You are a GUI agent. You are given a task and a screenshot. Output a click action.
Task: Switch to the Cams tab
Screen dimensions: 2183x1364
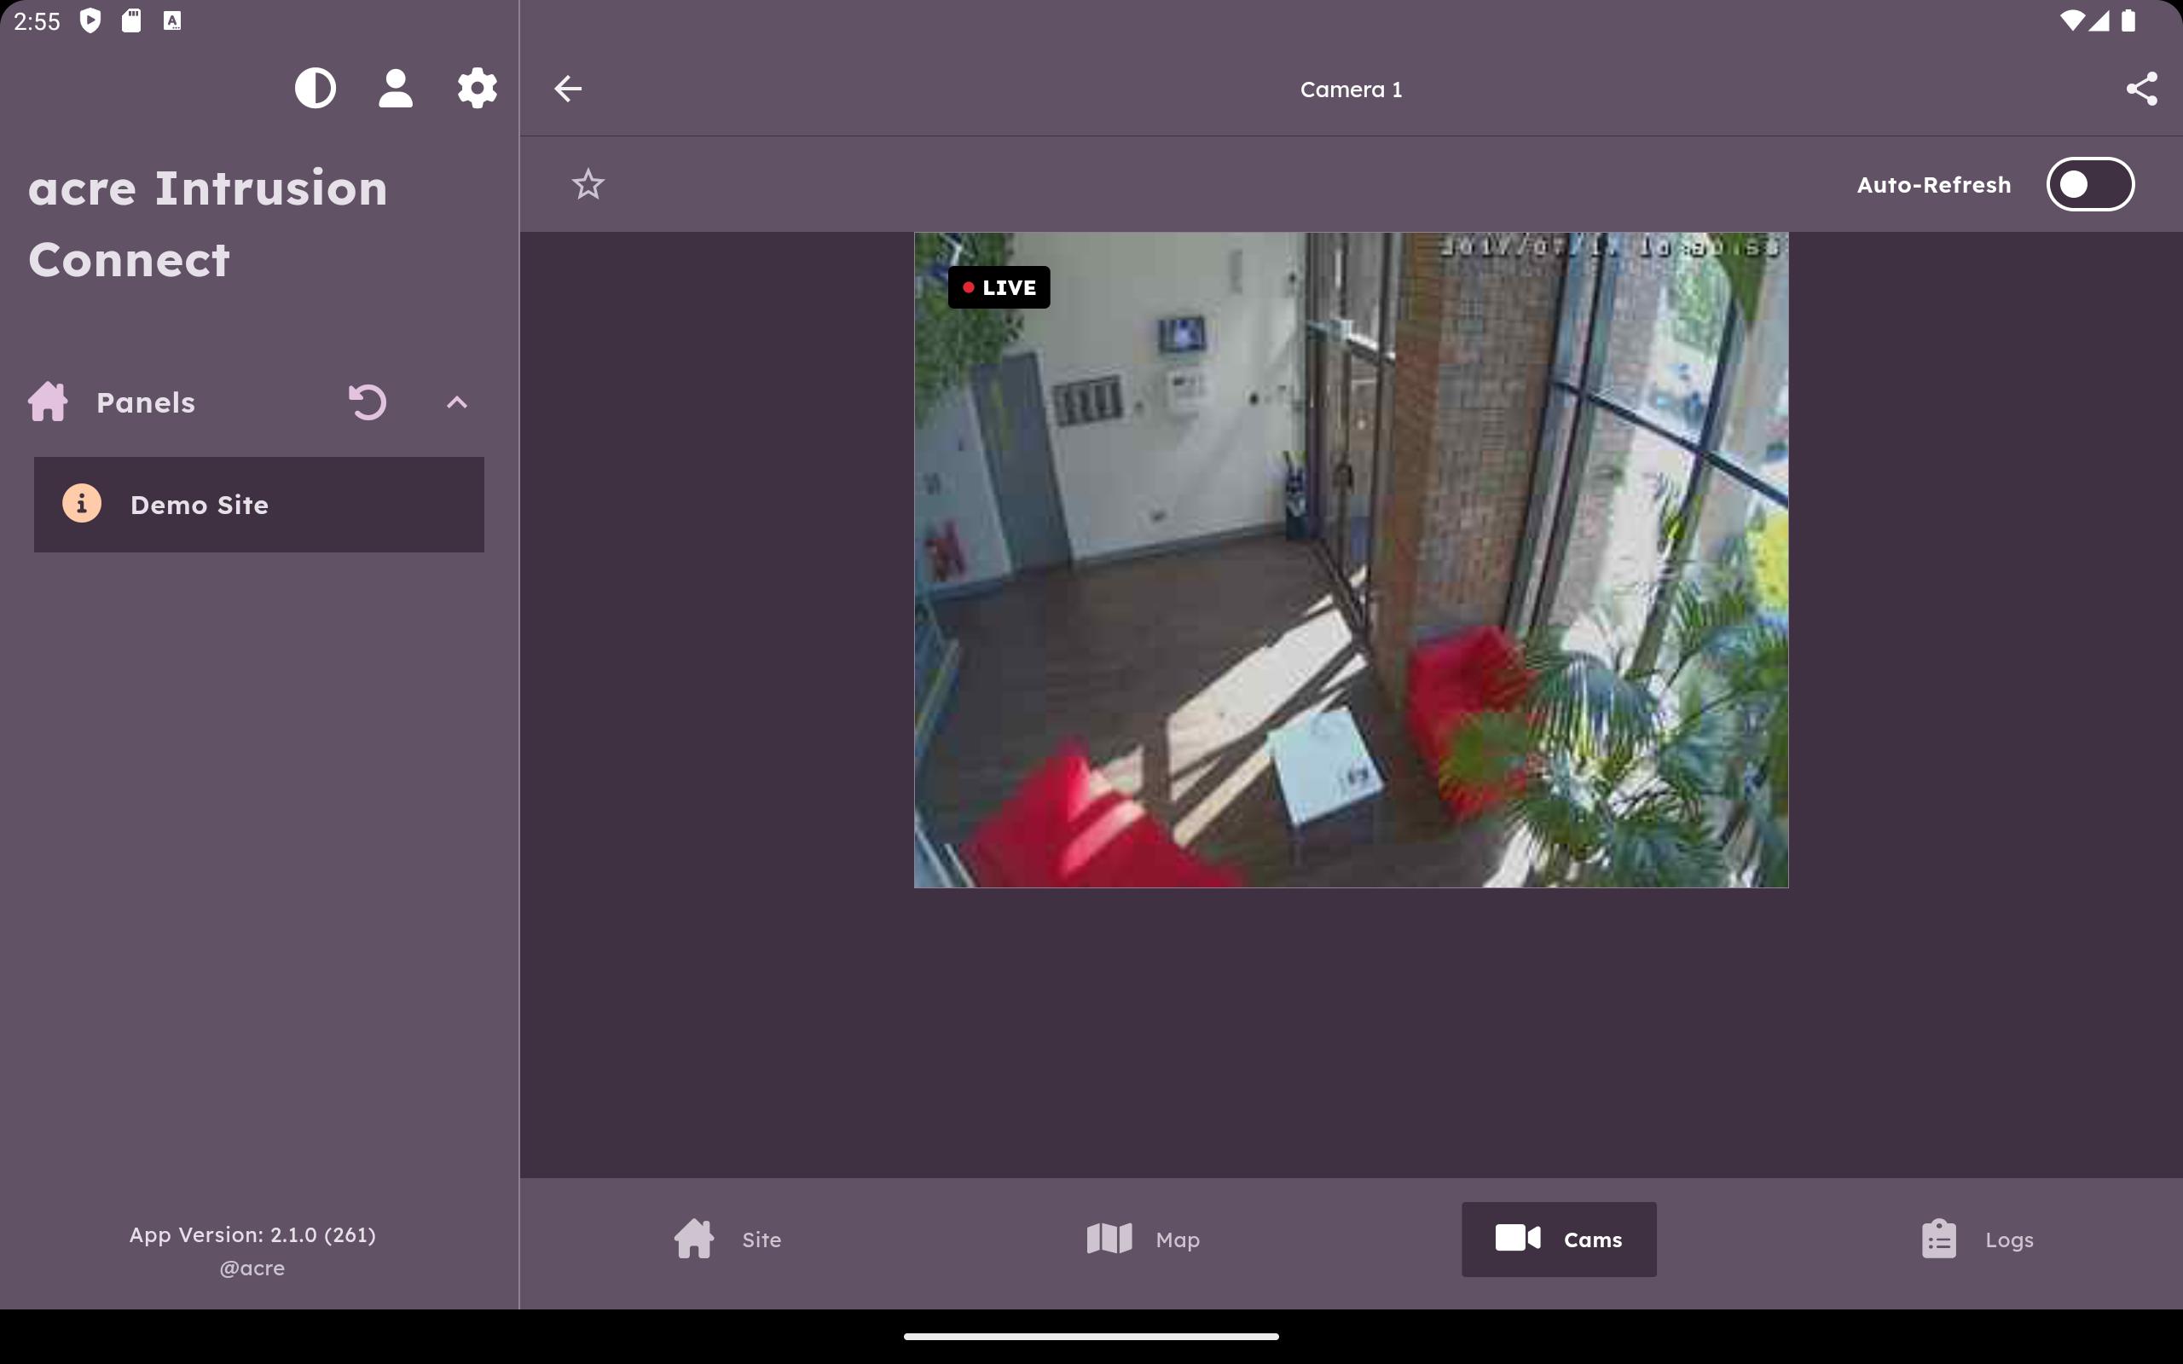(x=1559, y=1239)
